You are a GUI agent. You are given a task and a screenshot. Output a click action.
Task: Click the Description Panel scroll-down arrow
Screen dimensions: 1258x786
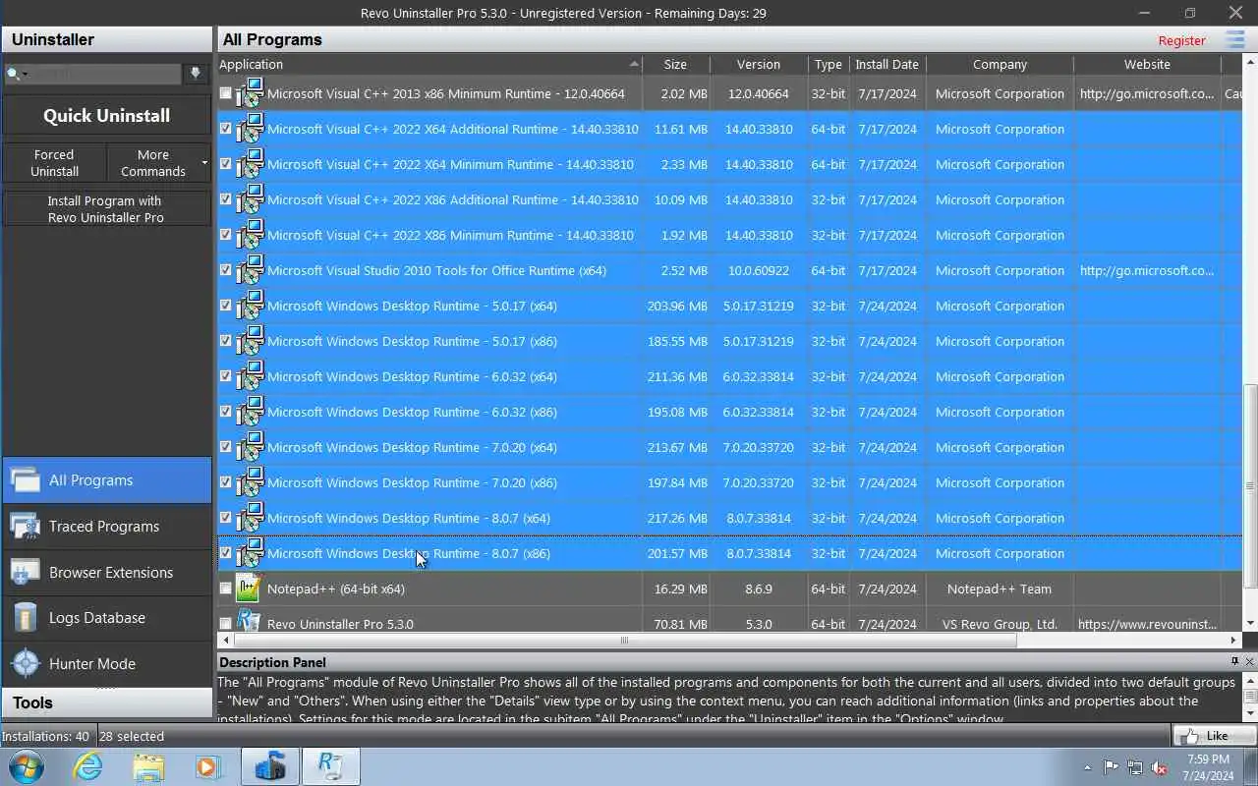pyautogui.click(x=1250, y=714)
